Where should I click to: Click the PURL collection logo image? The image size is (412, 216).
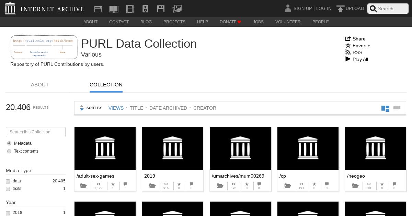[x=44, y=47]
